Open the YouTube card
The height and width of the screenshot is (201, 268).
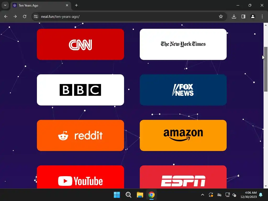click(80, 177)
